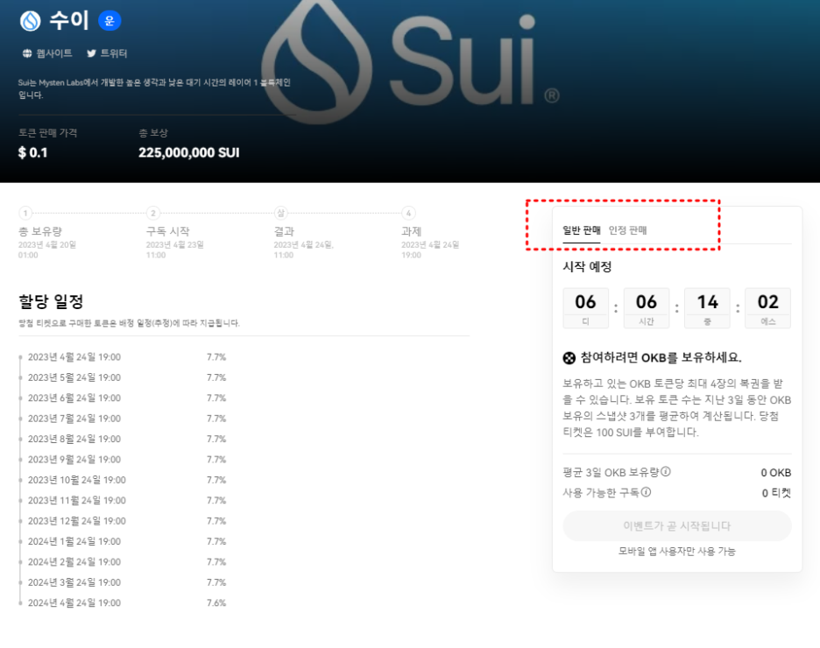Click the Twitter bird icon

(x=91, y=53)
